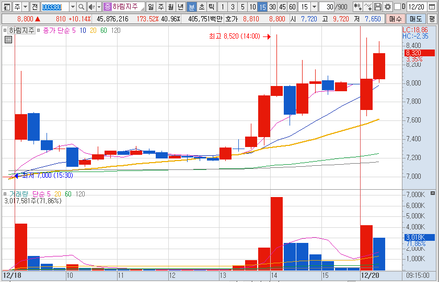
Task: Select the 틱 tick chart period
Action: pyautogui.click(x=211, y=7)
